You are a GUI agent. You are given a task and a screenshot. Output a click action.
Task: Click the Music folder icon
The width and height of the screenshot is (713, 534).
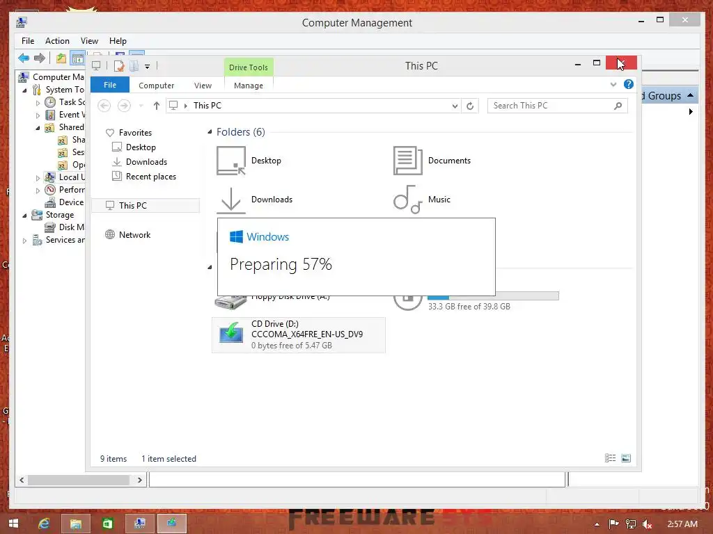pos(407,200)
